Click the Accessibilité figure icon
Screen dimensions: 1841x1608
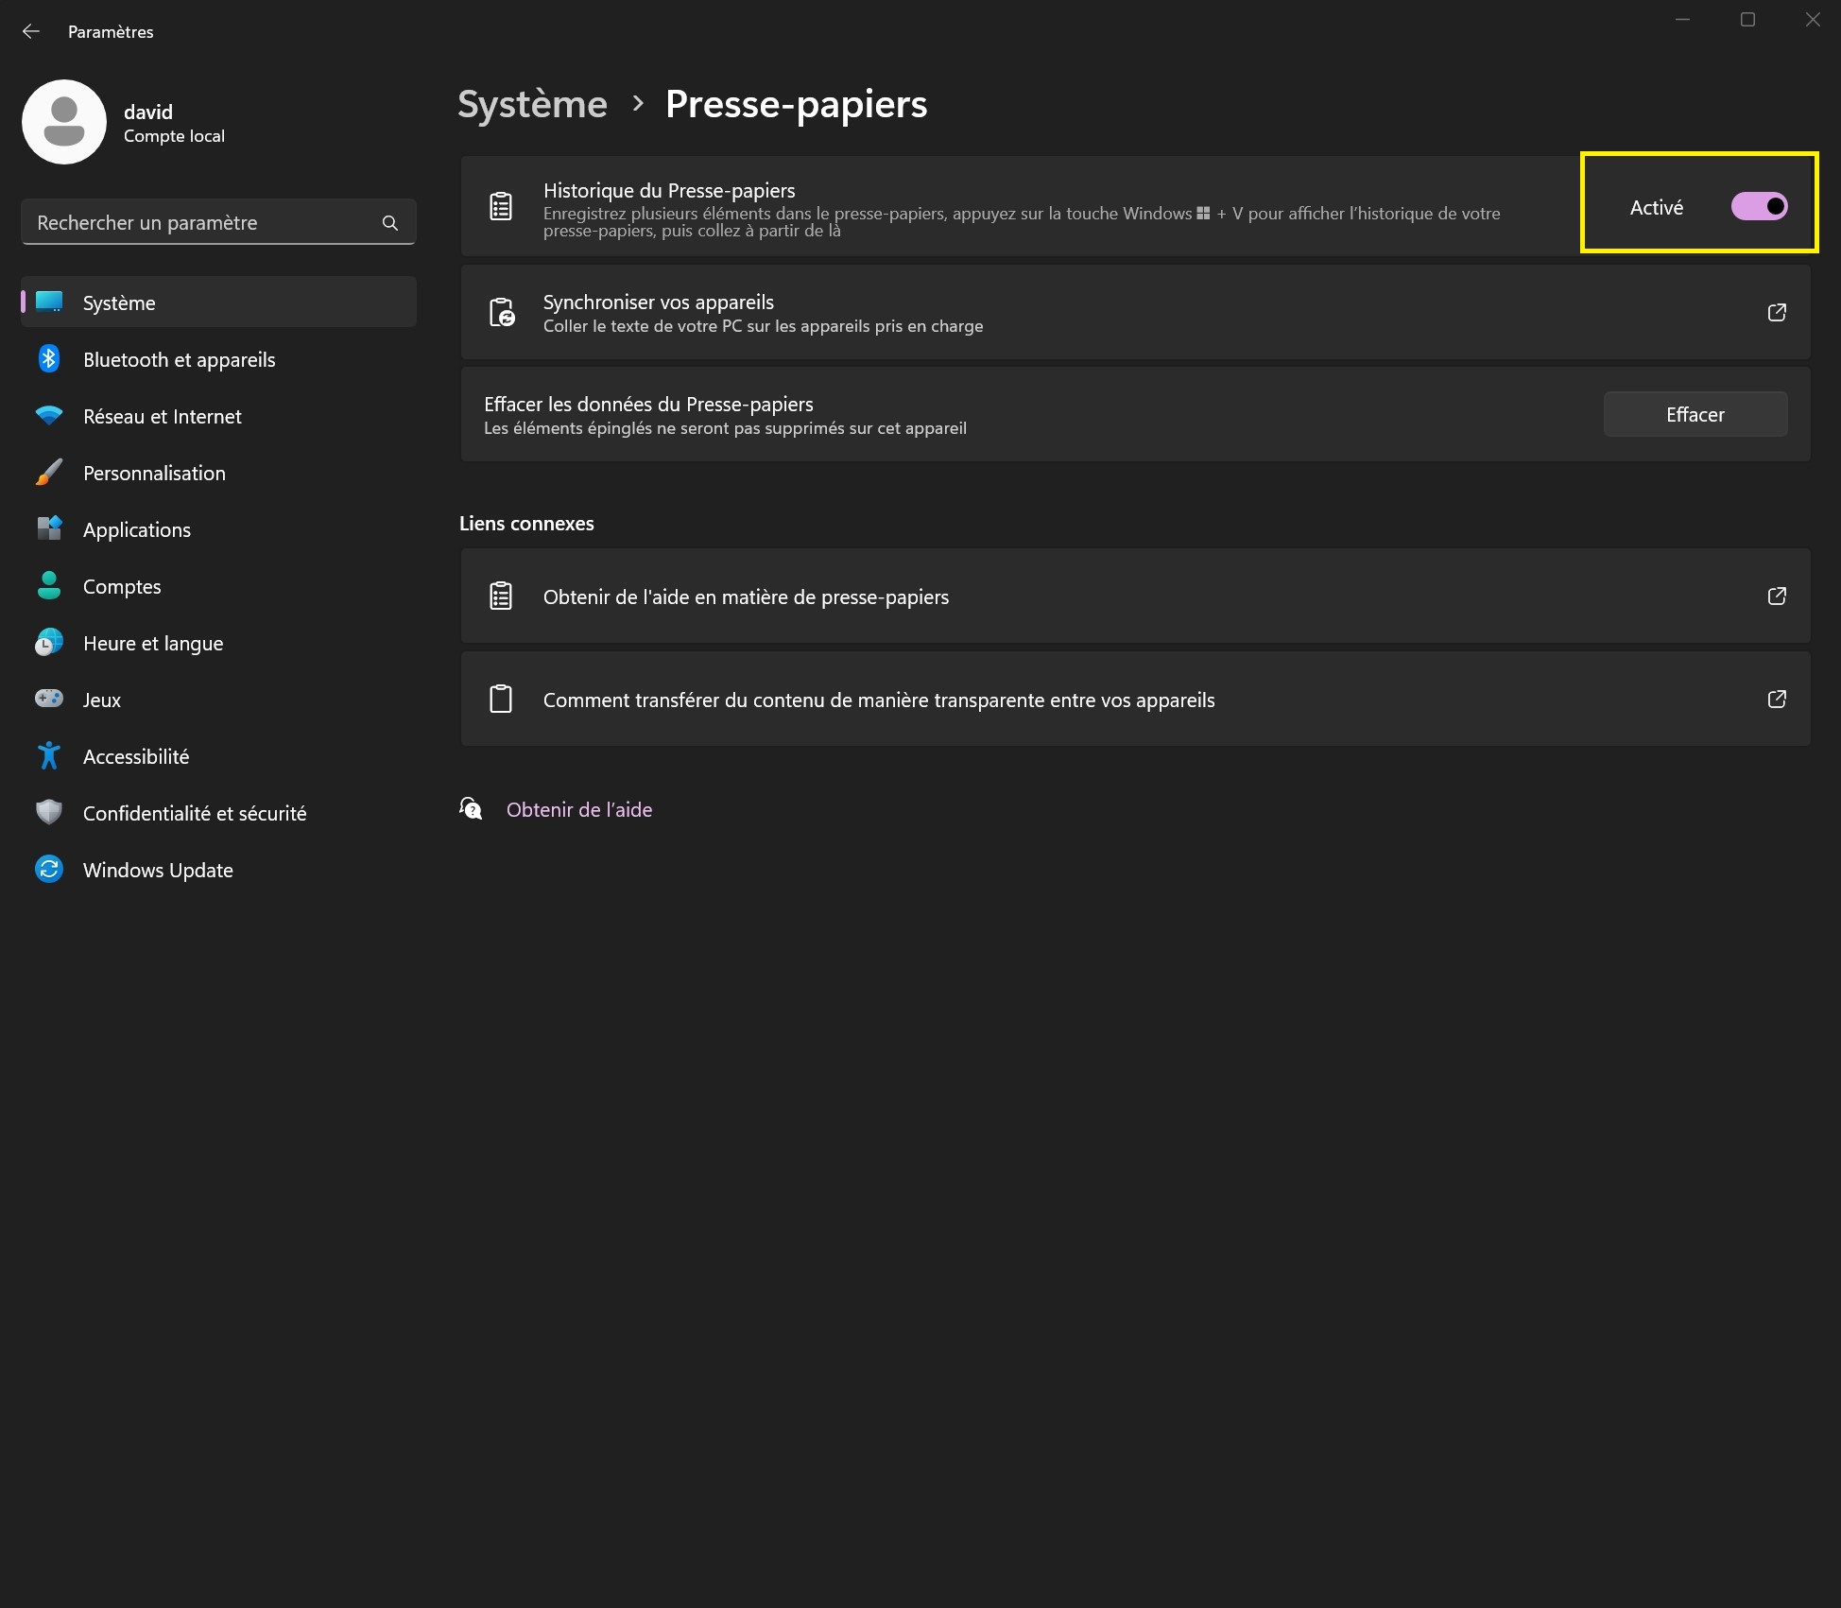click(49, 755)
